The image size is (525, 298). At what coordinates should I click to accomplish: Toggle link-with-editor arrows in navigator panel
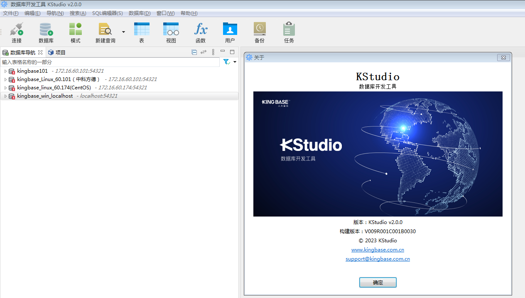(204, 52)
